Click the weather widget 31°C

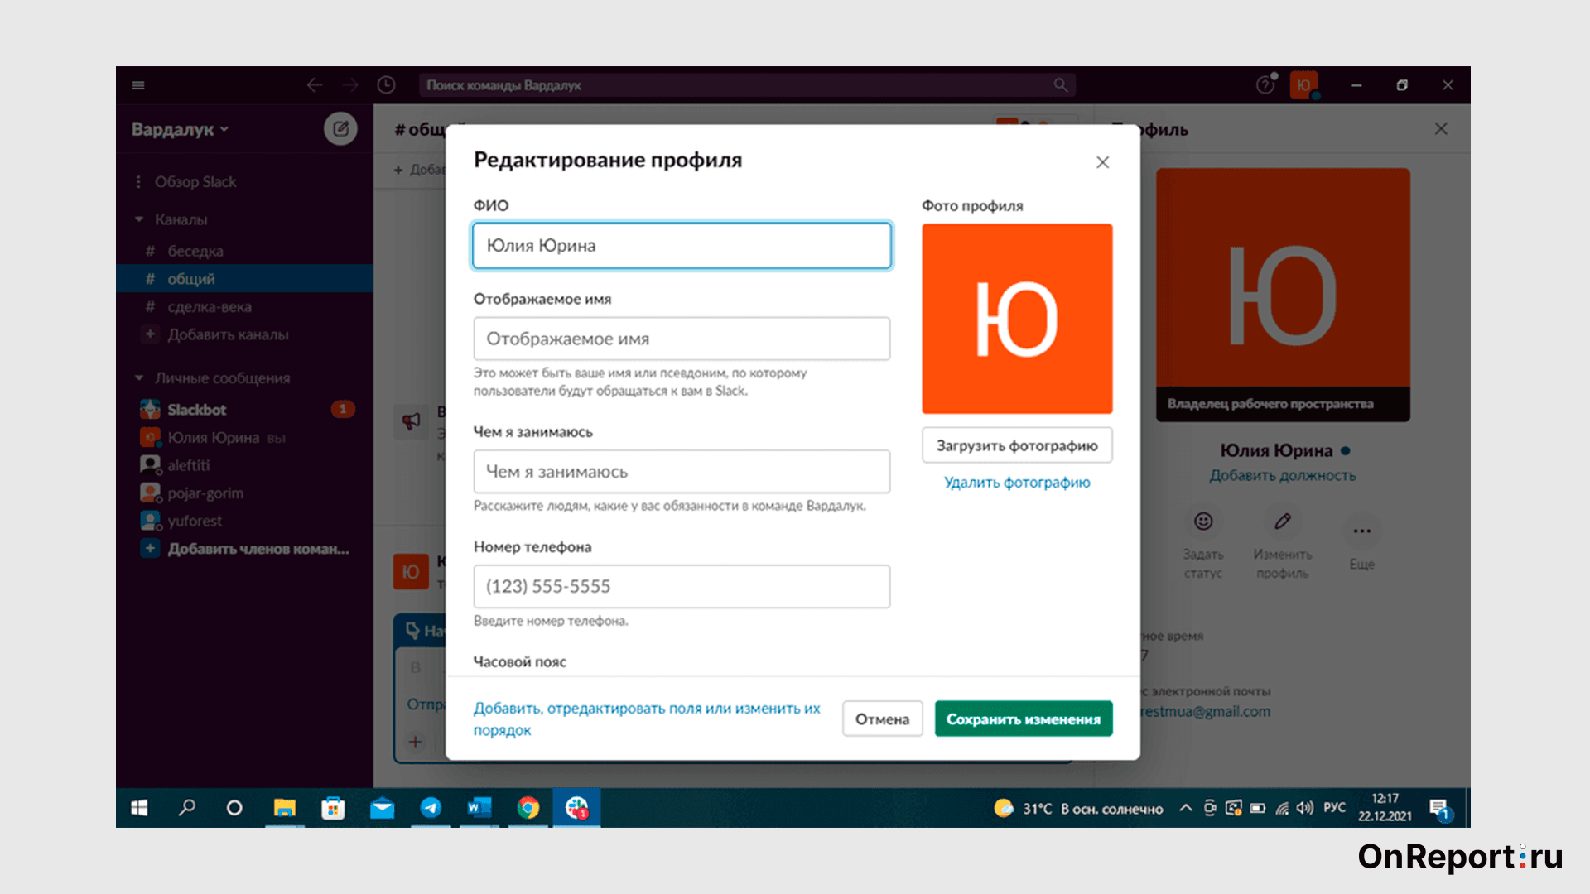pos(1079,808)
